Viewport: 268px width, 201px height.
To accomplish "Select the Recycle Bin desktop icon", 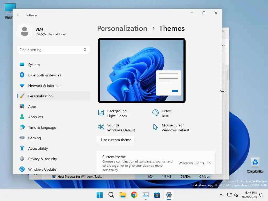I will click(255, 165).
